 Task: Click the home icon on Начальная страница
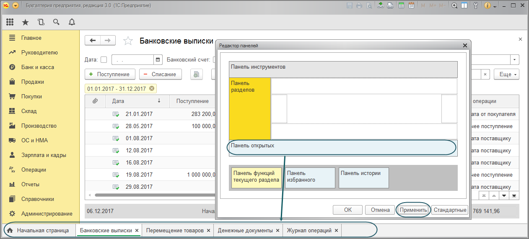pyautogui.click(x=10, y=230)
